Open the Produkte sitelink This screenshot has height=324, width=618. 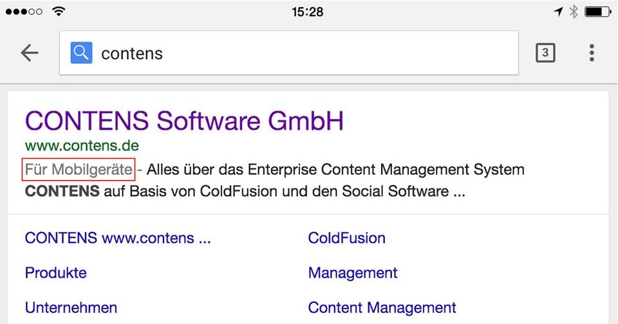(x=55, y=273)
